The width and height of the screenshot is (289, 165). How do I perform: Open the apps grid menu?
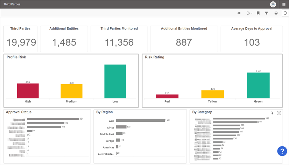[284, 4]
